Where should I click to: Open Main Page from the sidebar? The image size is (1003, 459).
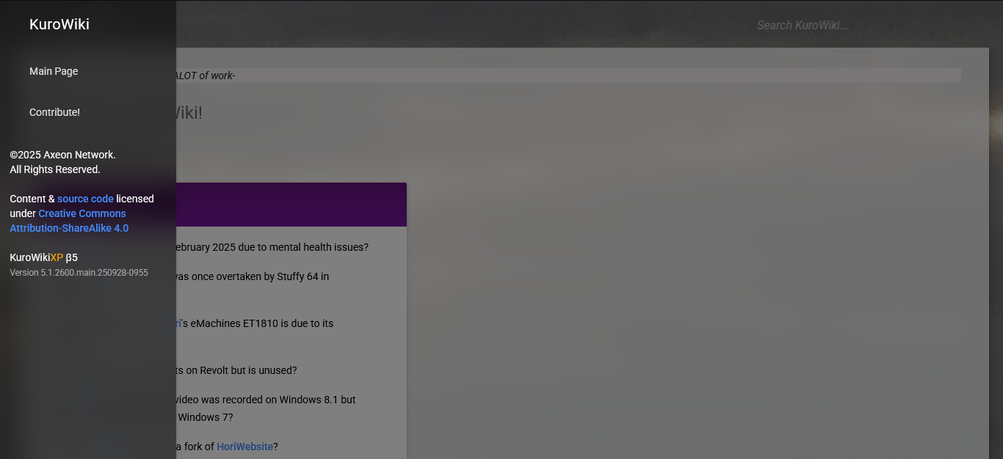click(x=54, y=71)
